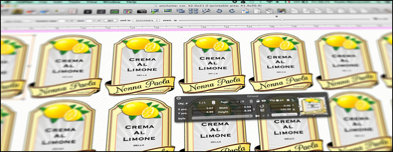The width and height of the screenshot is (393, 152).
Task: Click the four-squares grid layout icon
Action: pos(193,11)
